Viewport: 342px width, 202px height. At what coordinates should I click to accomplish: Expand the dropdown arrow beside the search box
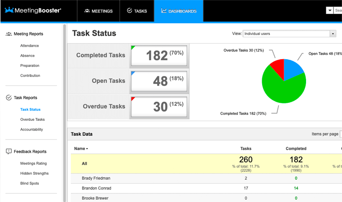(x=329, y=10)
